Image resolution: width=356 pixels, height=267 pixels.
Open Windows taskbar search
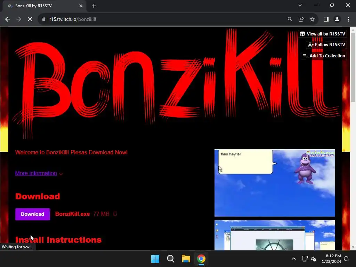tap(170, 259)
